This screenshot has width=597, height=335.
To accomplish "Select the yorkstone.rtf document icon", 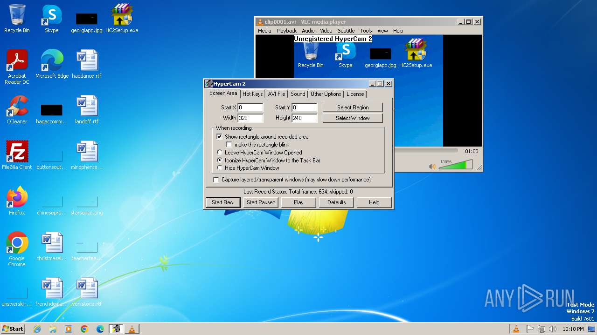I will [x=87, y=292].
